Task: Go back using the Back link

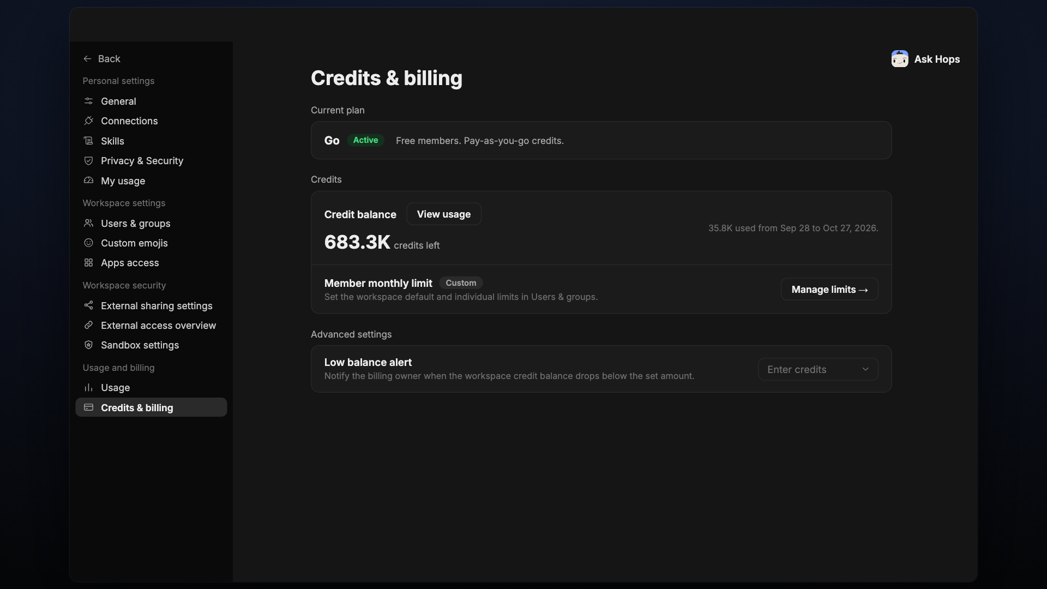Action: pyautogui.click(x=102, y=59)
